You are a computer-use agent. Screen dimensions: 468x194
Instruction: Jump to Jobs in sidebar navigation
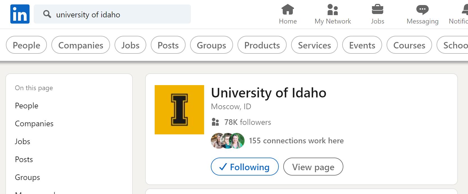tap(22, 142)
